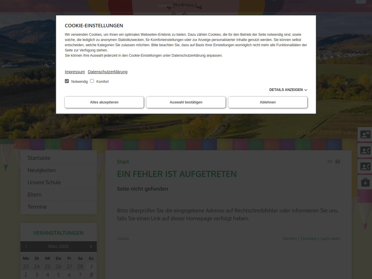Click the 'nach oben' footer link

pos(330,239)
